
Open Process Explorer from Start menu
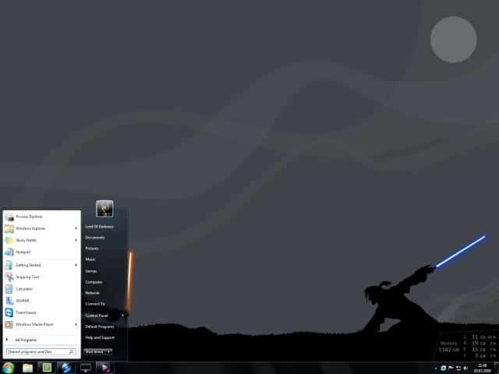click(x=41, y=217)
